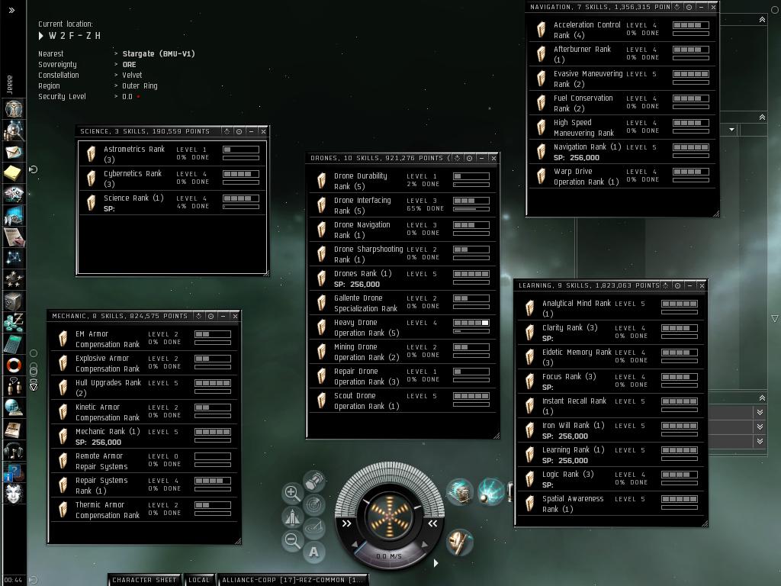Collapse the topmost right-edge panel double chevron

click(x=762, y=19)
